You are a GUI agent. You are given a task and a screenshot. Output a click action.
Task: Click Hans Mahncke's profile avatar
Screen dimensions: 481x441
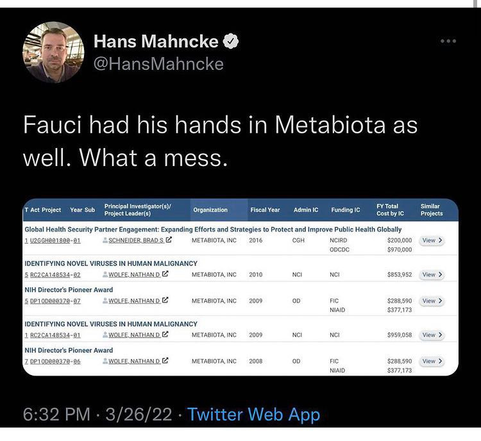(53, 52)
